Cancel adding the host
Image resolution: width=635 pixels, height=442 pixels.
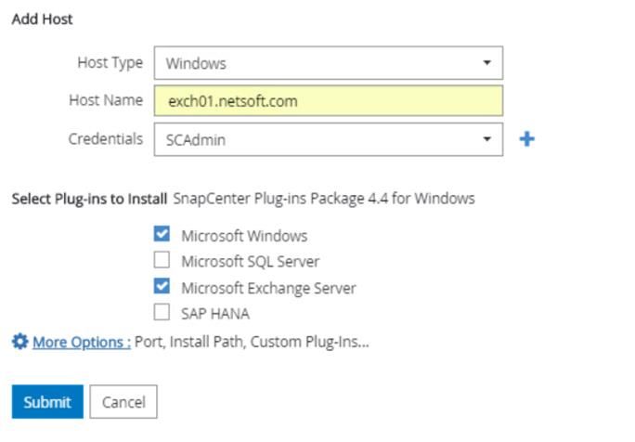click(x=123, y=401)
